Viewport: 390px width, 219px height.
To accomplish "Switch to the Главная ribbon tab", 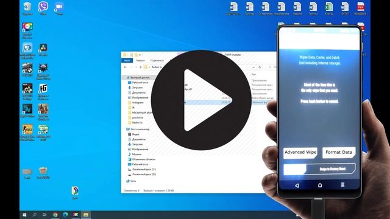I will click(140, 60).
